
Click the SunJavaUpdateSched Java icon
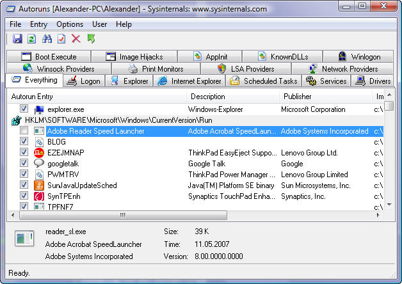tap(39, 185)
